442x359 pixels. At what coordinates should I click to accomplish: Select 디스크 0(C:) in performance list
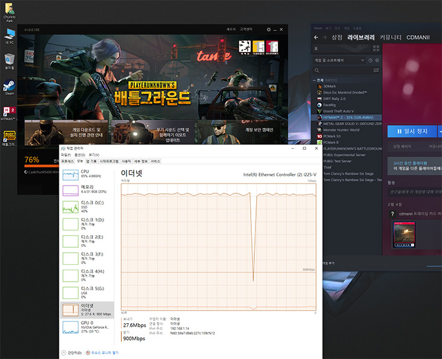pyautogui.click(x=87, y=207)
